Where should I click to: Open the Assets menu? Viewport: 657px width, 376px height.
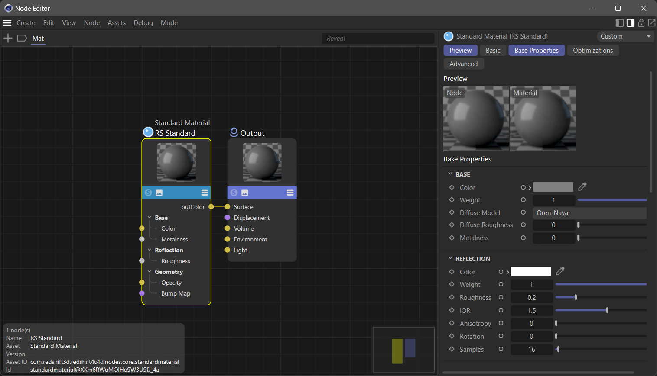[x=117, y=23]
